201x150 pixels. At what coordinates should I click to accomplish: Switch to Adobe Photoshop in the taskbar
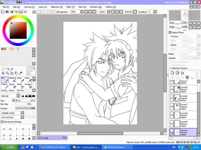116,147
